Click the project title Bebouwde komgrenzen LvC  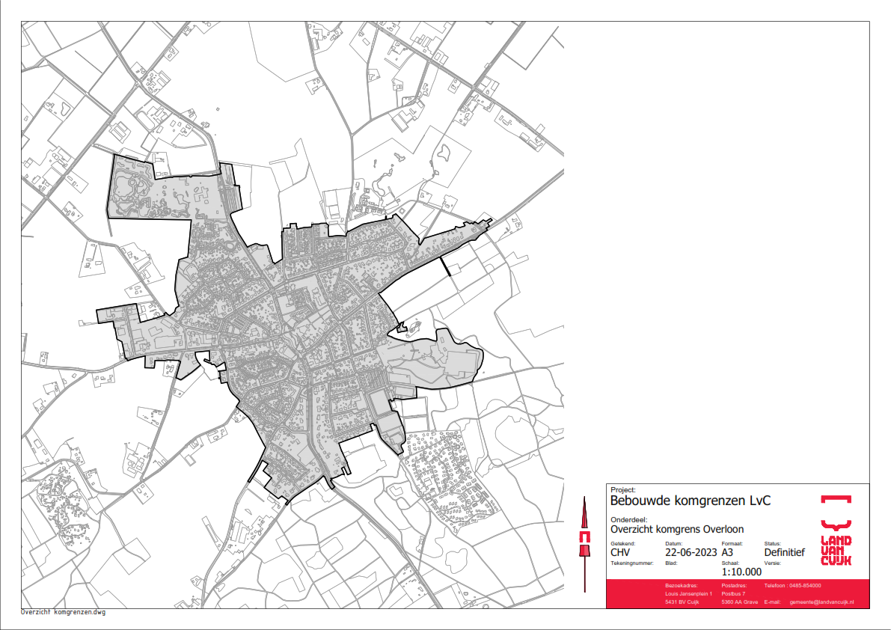(691, 501)
